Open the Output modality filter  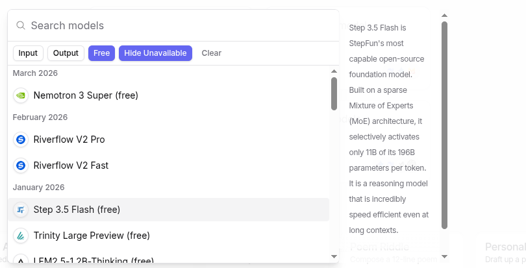(66, 53)
